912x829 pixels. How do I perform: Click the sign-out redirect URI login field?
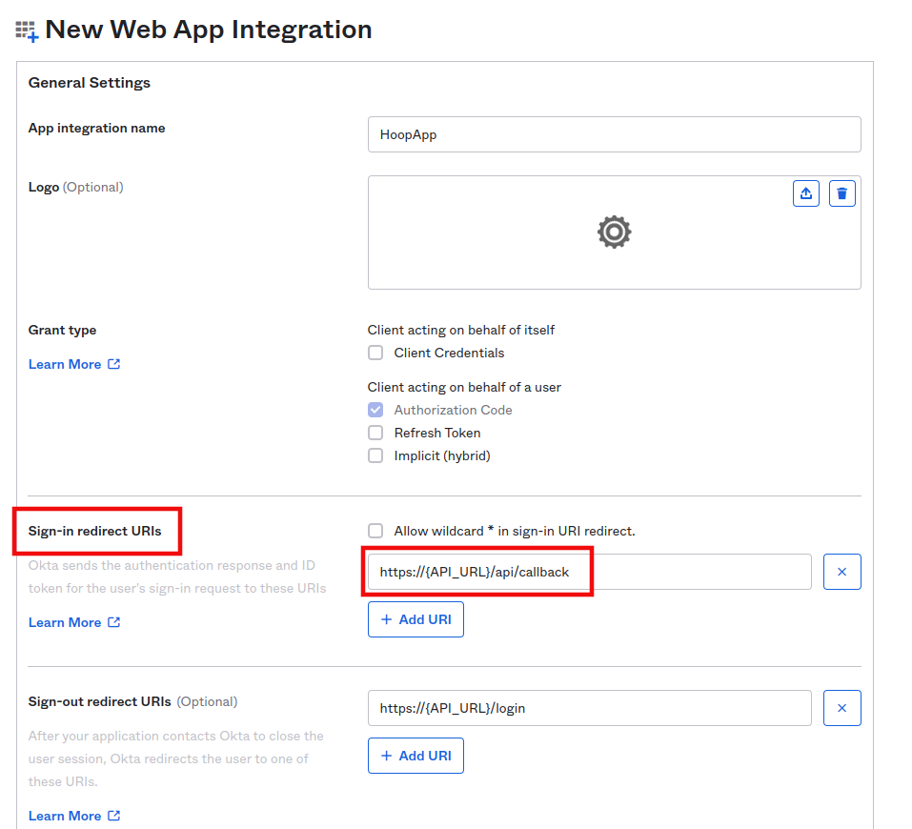[589, 708]
